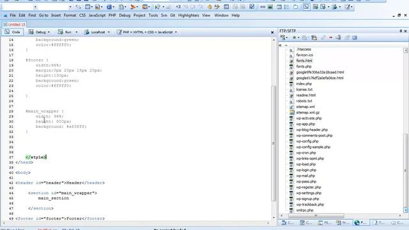409x230 pixels.
Task: Click the first bottom panel tab with blue icon
Action: click(288, 223)
